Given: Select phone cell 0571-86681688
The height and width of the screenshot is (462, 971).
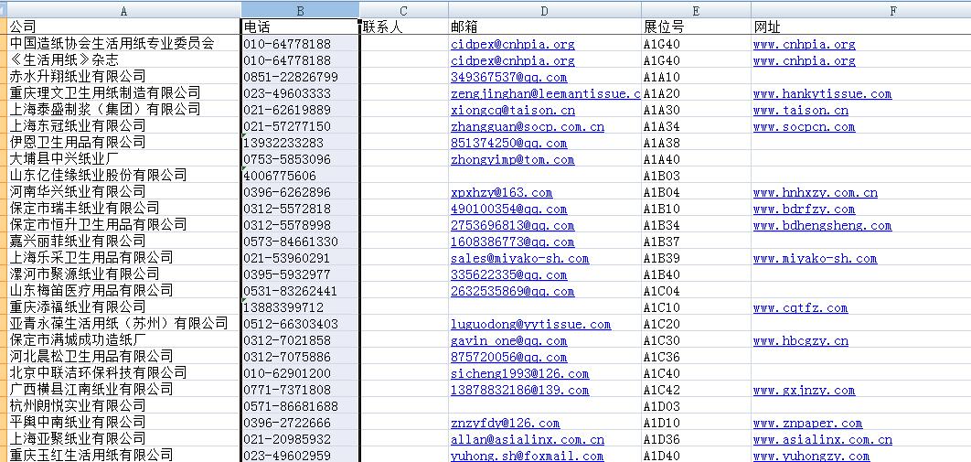Looking at the screenshot, I should point(300,407).
